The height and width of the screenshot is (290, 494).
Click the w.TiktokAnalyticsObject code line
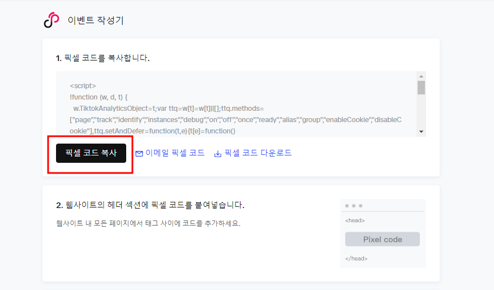point(169,109)
